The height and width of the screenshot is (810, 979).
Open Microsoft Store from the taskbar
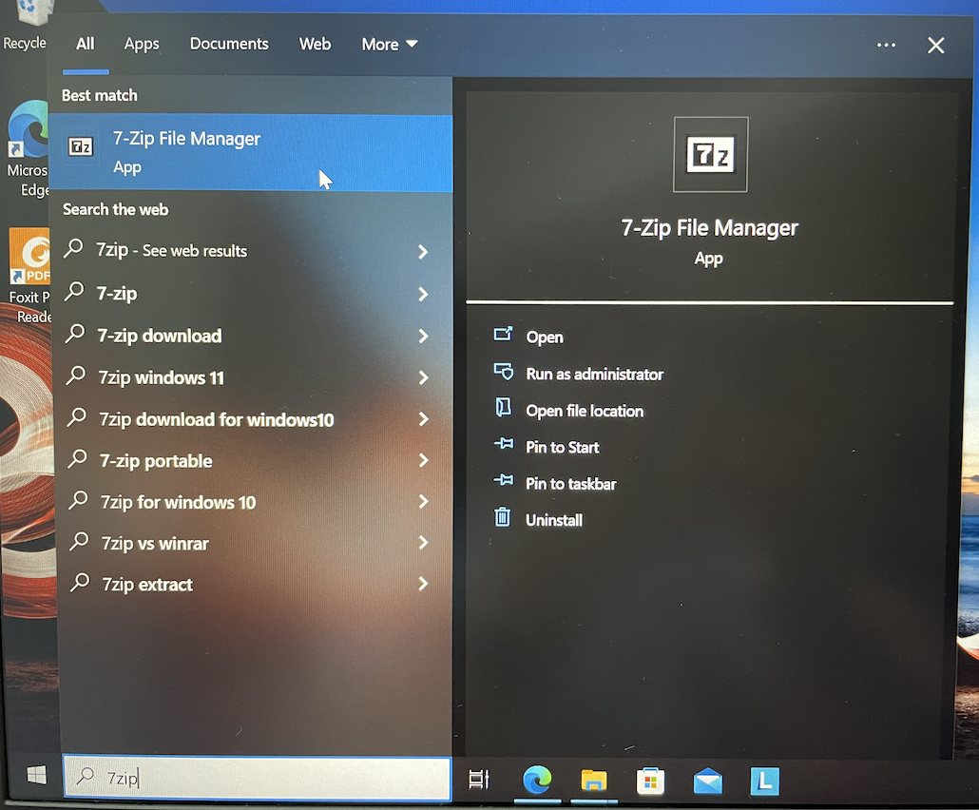650,781
